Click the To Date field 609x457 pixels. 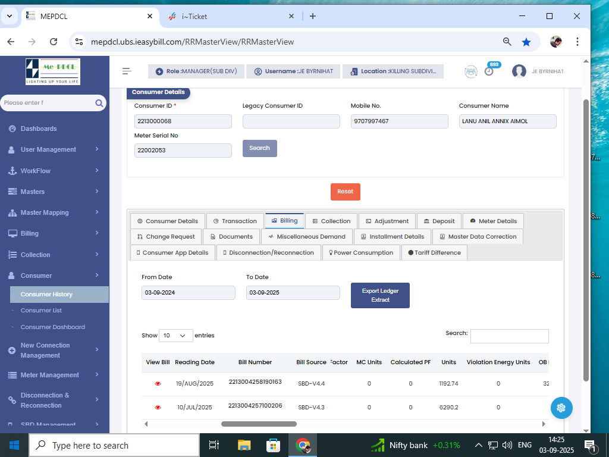(293, 293)
